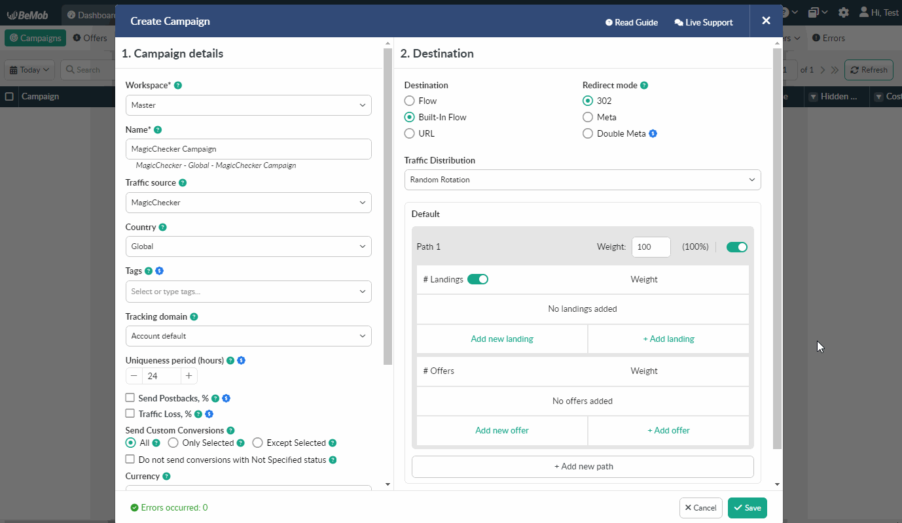Open the Tags selection dropdown
This screenshot has width=902, height=523.
[x=249, y=292]
